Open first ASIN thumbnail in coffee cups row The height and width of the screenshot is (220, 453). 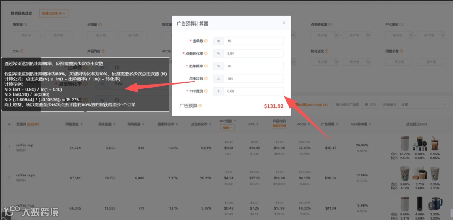click(x=404, y=174)
